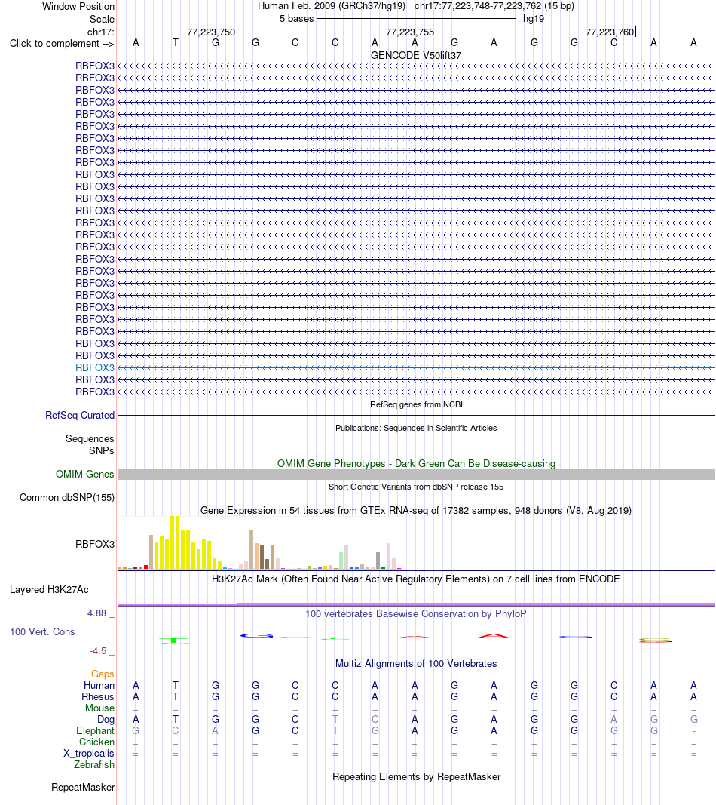Click the RBFOX3 label beside the GTEx chart

point(95,544)
